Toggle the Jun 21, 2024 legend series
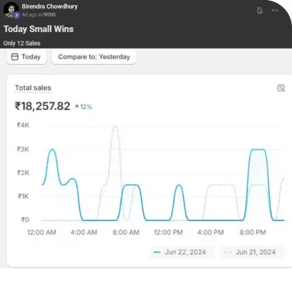292x292 pixels. click(x=252, y=252)
